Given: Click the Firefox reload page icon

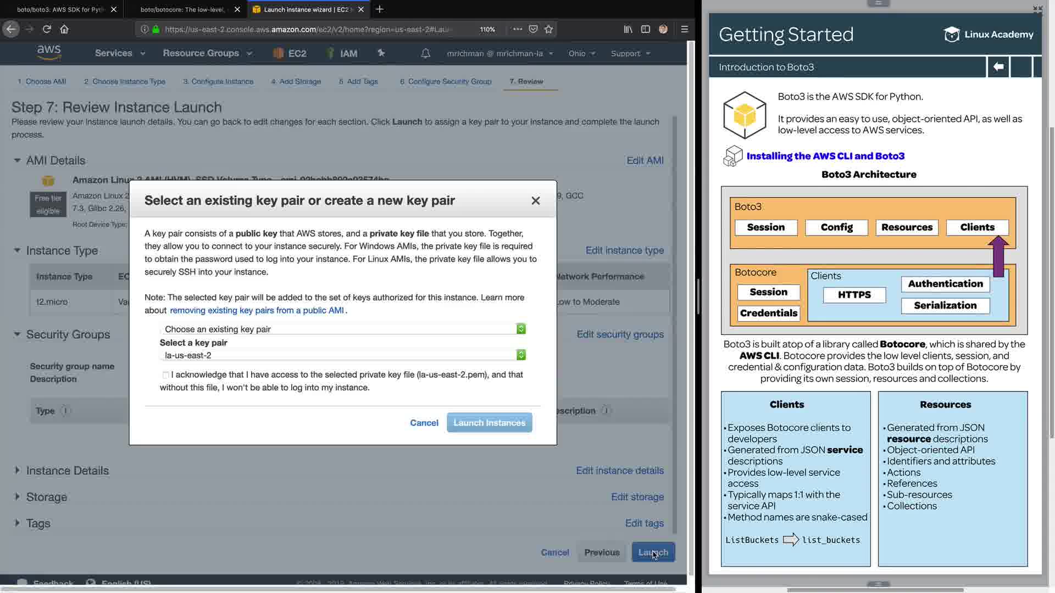Looking at the screenshot, I should click(x=47, y=29).
